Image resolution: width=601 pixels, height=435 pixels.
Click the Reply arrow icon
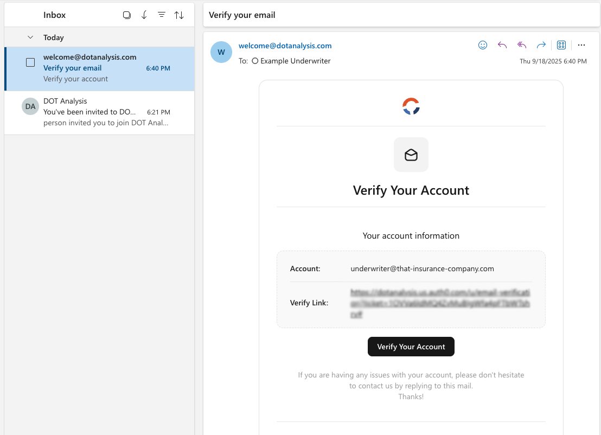point(502,45)
